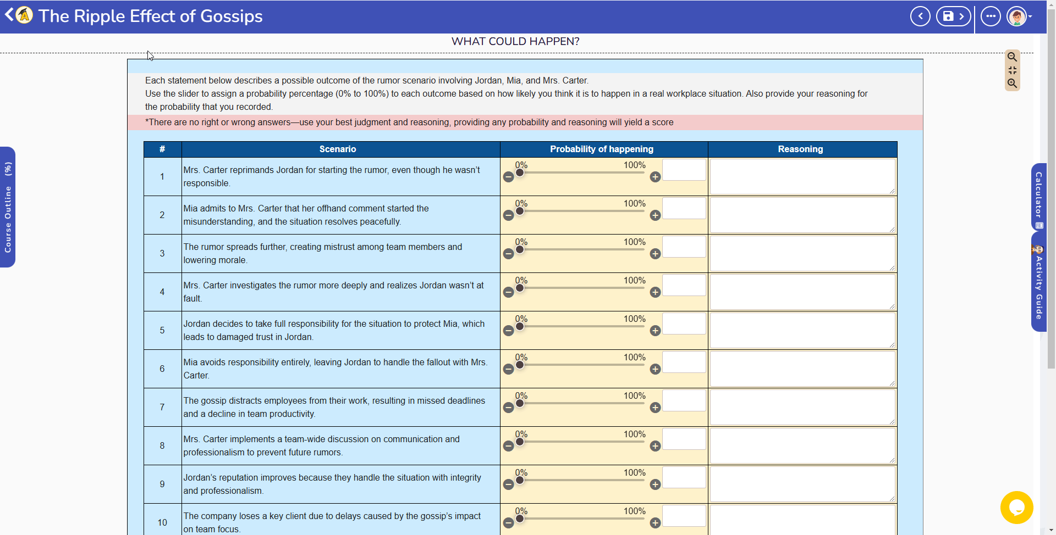Click scenario 1 probability percentage input box
The height and width of the screenshot is (535, 1056).
pos(684,170)
